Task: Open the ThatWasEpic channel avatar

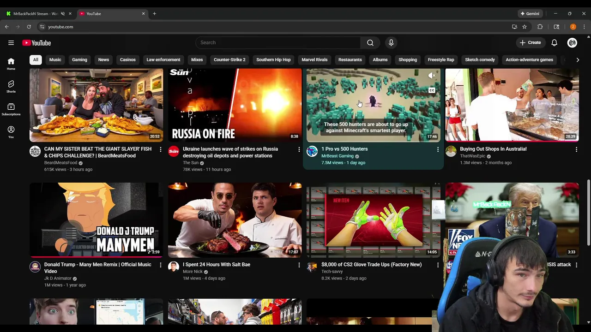Action: click(x=451, y=151)
